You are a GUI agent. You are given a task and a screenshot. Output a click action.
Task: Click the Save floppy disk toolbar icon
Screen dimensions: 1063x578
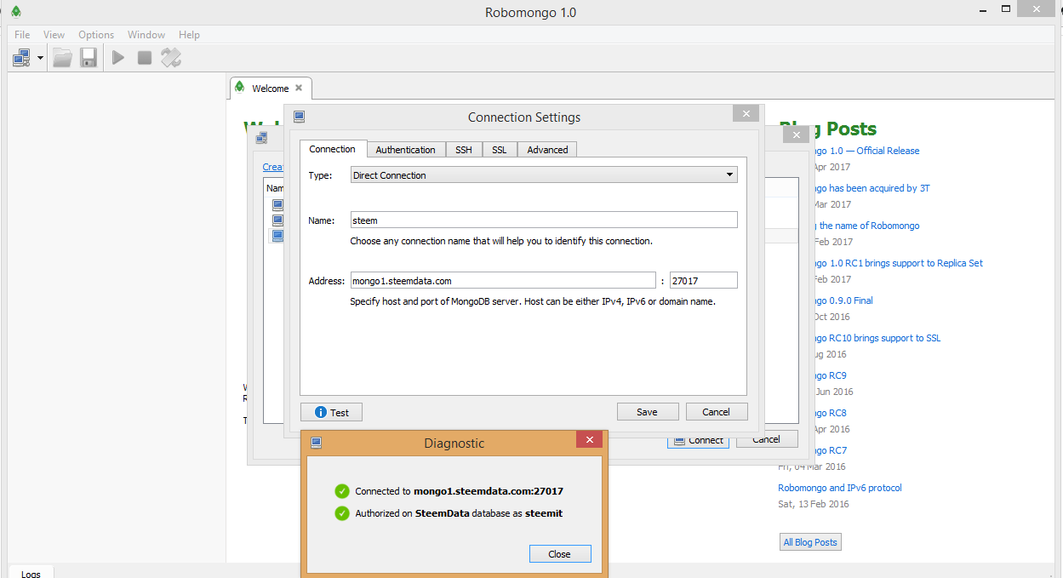[x=88, y=58]
